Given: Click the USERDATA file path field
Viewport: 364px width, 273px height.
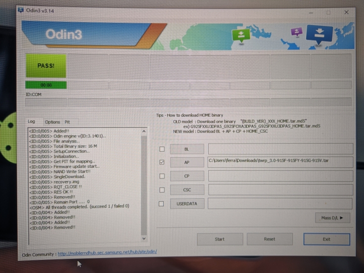Looking at the screenshot, I should (x=280, y=203).
